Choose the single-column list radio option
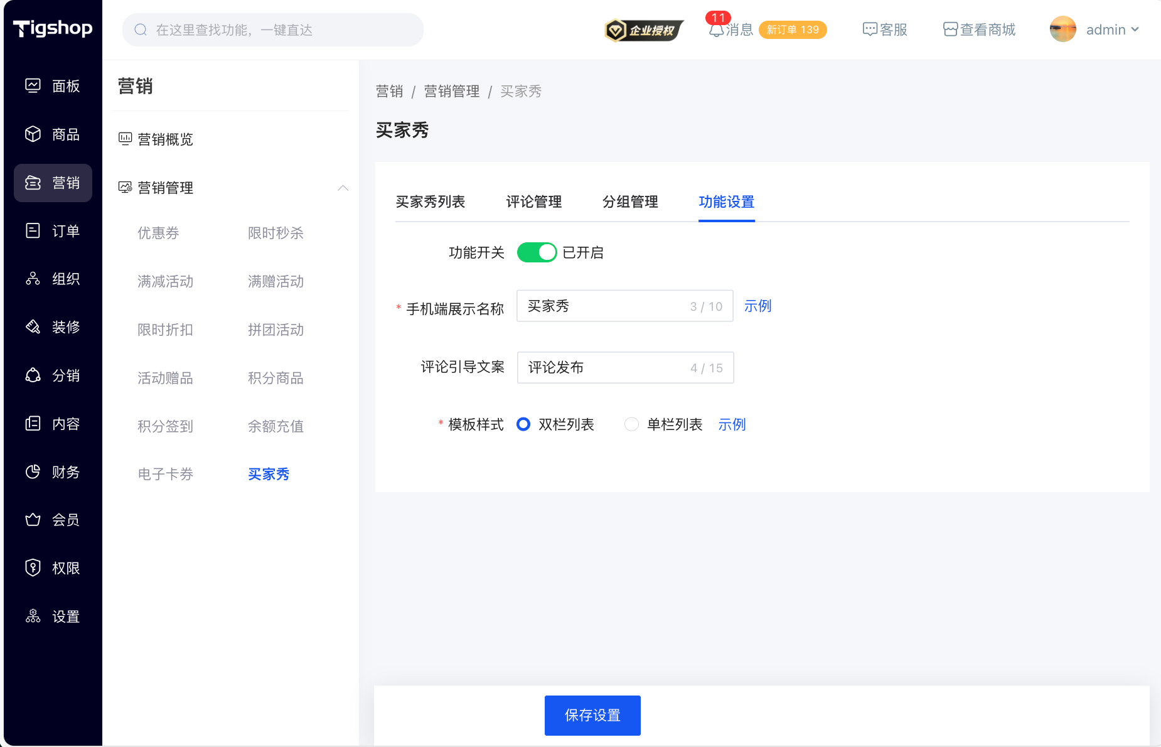 [631, 424]
